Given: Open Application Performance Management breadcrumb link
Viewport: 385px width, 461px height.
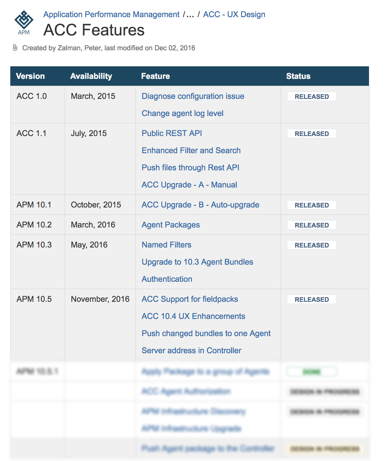Looking at the screenshot, I should tap(111, 14).
